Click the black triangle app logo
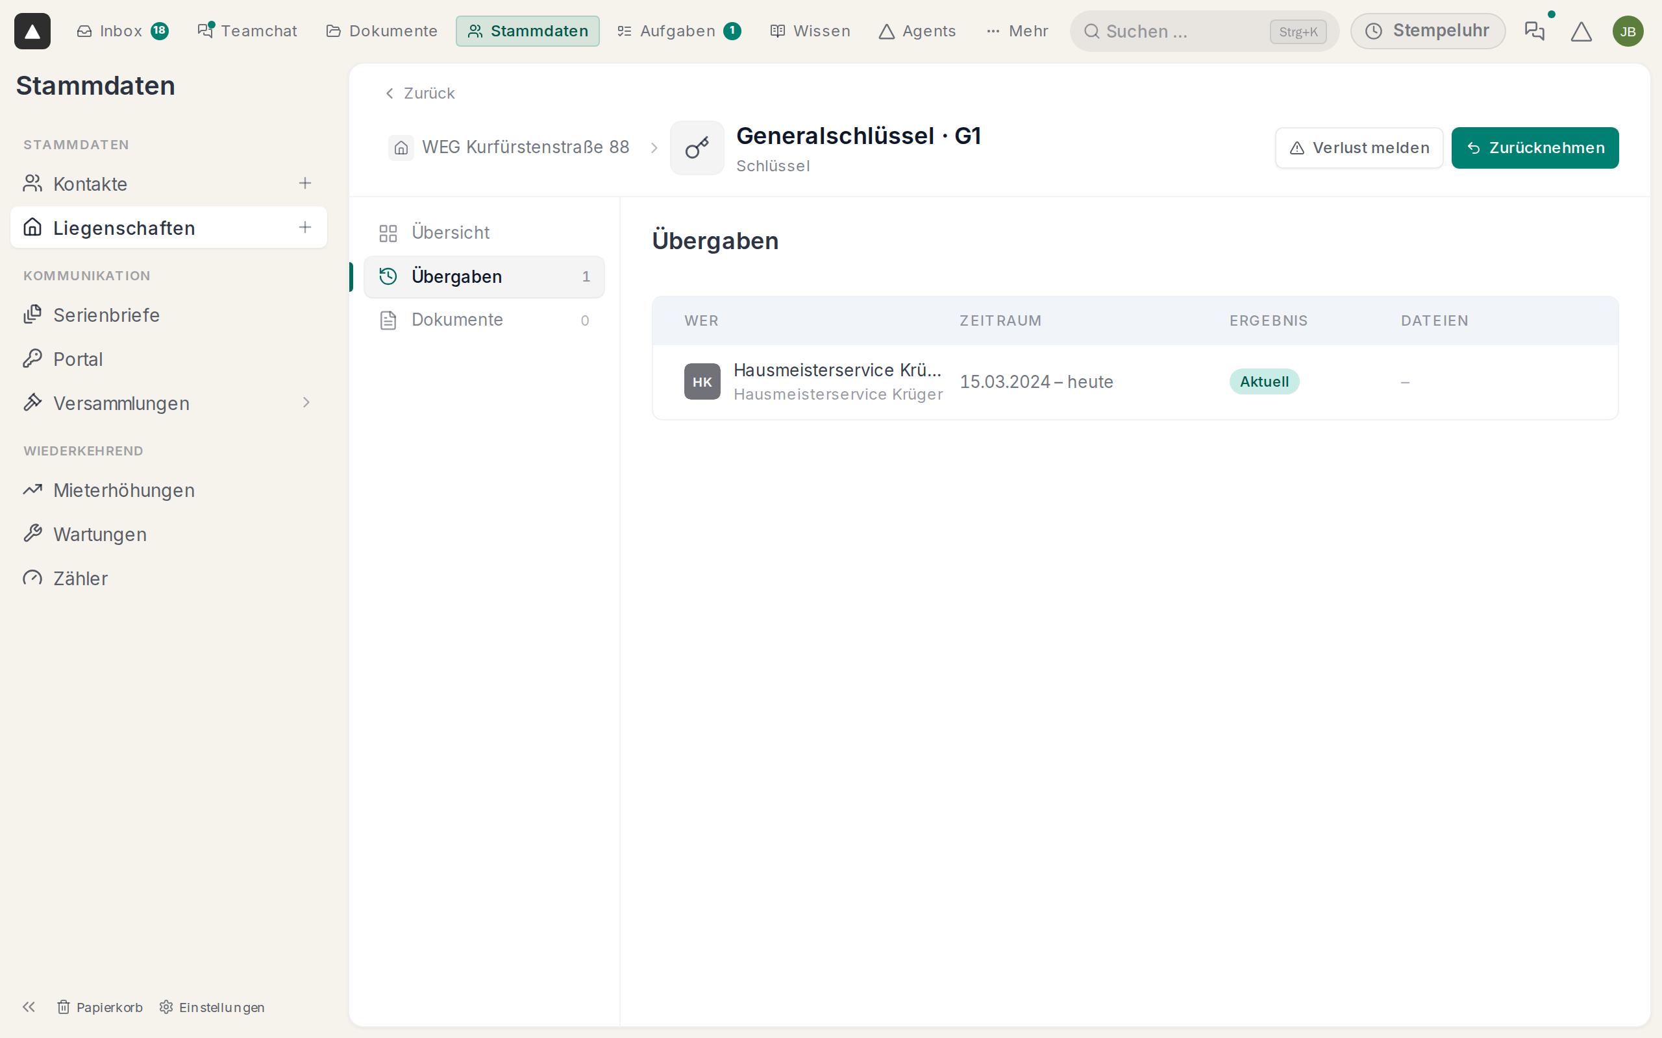Viewport: 1662px width, 1038px height. (32, 31)
